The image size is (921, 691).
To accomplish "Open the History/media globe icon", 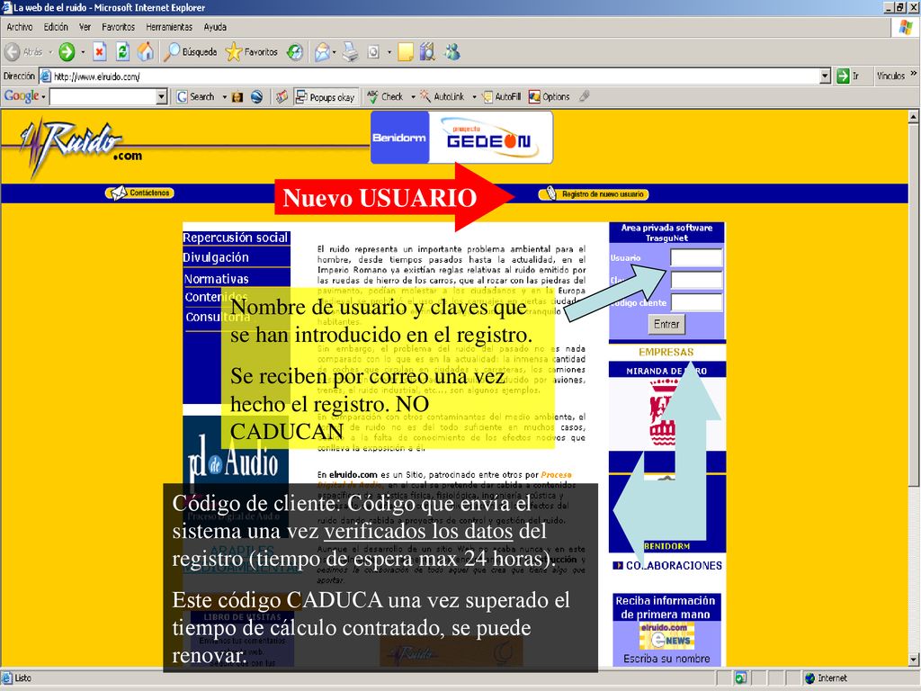I will tap(295, 52).
